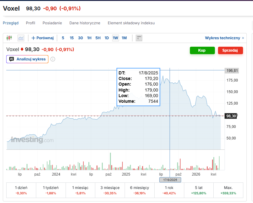Image resolution: width=253 pixels, height=203 pixels.
Task: Select the 1 rok range
Action: coord(169,190)
